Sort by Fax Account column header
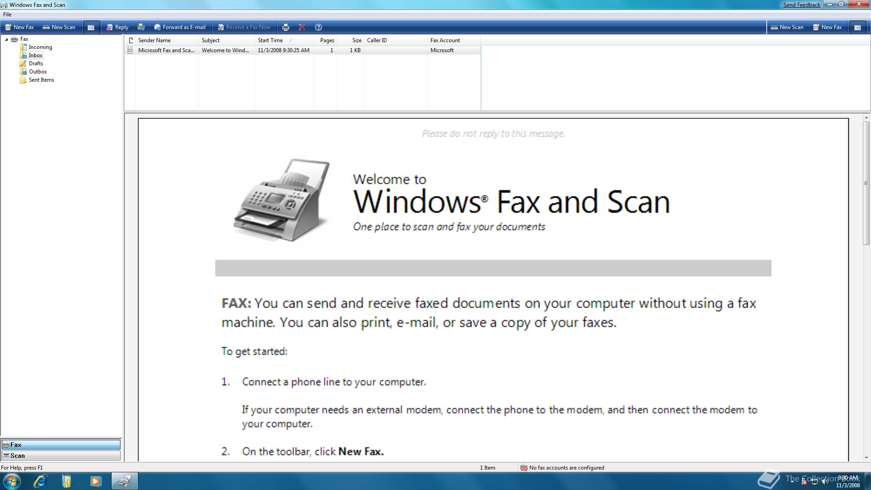Image resolution: width=871 pixels, height=490 pixels. 454,40
